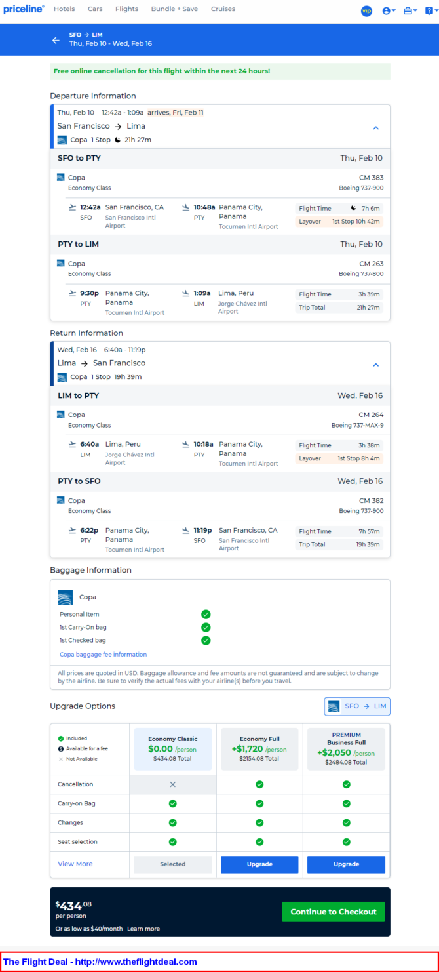This screenshot has width=439, height=972.
Task: Click Economy Full cancellation checkmark
Action: point(259,784)
